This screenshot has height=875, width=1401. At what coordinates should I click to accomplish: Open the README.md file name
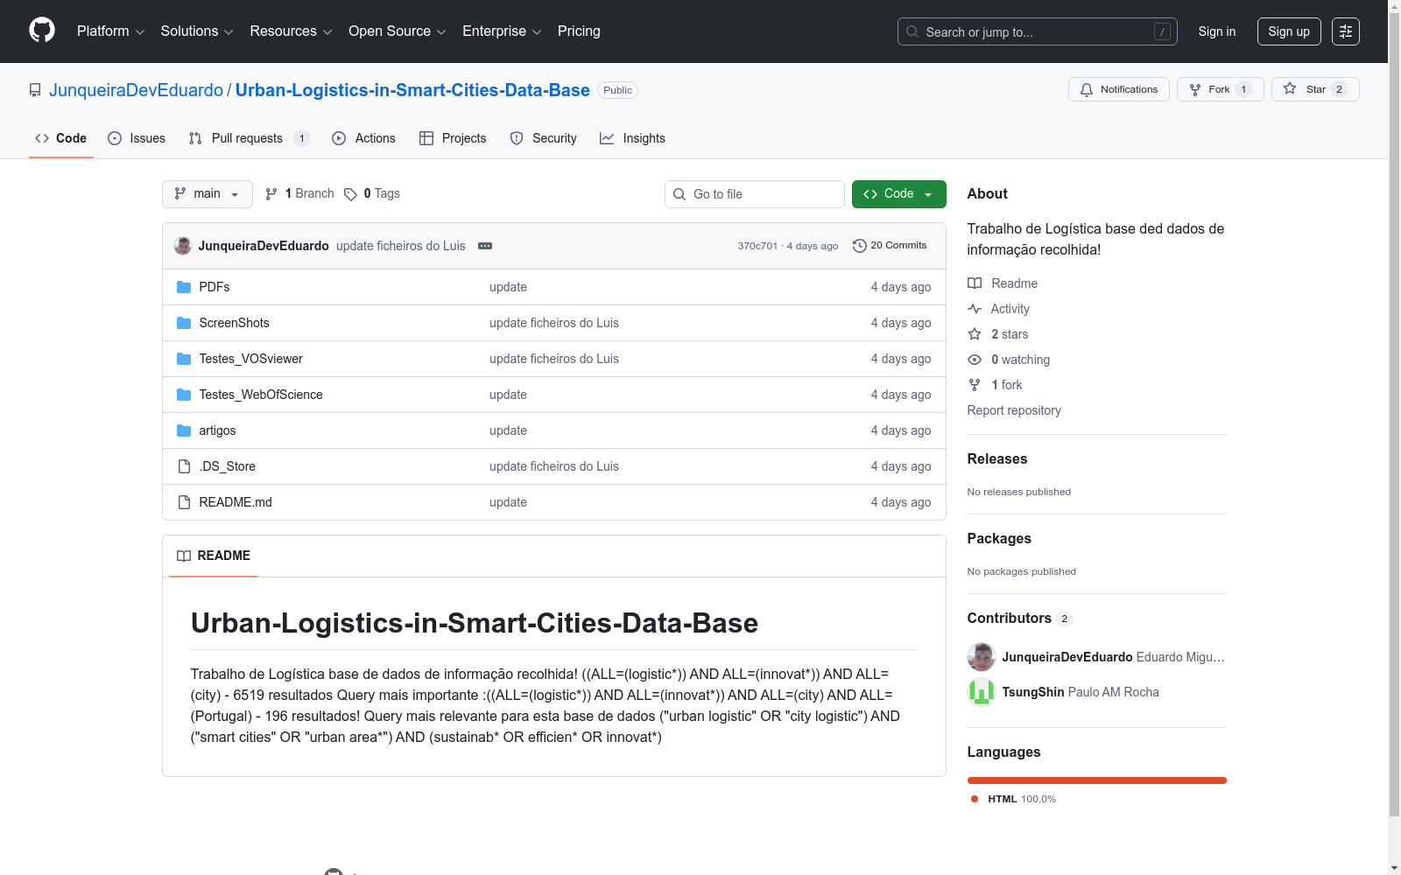coord(236,502)
